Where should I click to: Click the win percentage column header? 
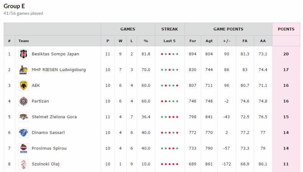tap(145, 41)
